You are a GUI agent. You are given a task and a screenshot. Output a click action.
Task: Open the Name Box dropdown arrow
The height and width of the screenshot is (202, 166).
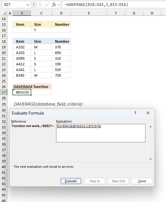pyautogui.click(x=28, y=5)
